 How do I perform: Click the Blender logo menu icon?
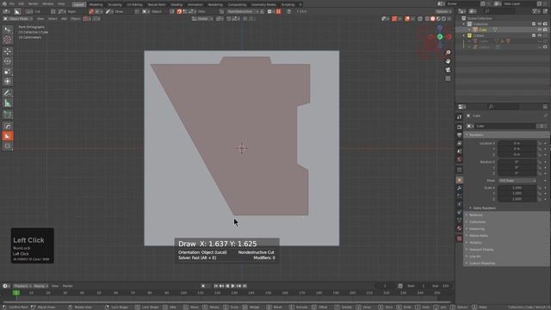pyautogui.click(x=4, y=3)
